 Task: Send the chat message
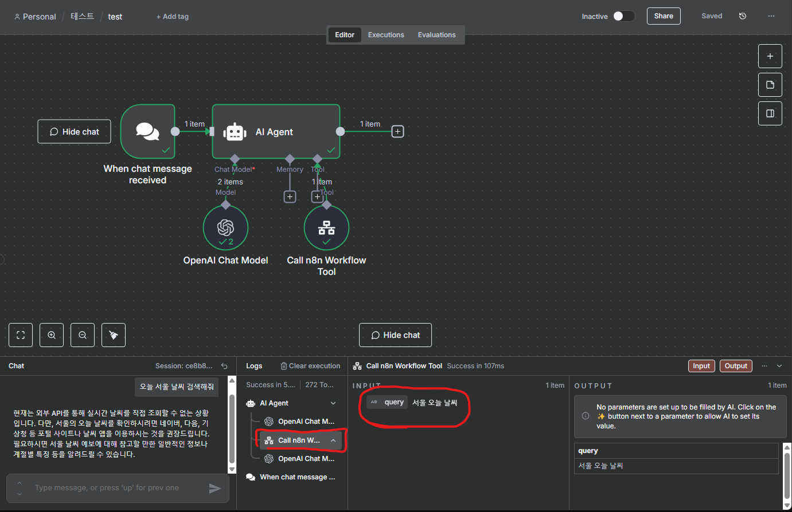coord(214,488)
